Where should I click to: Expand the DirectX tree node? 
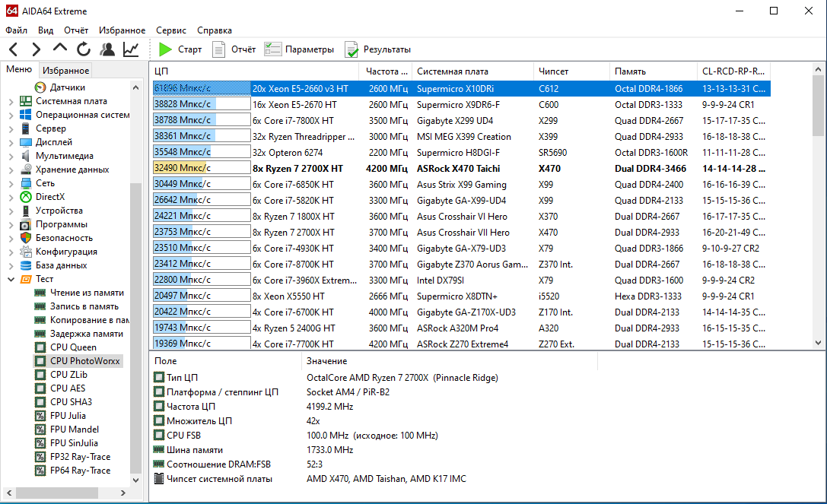click(x=11, y=197)
